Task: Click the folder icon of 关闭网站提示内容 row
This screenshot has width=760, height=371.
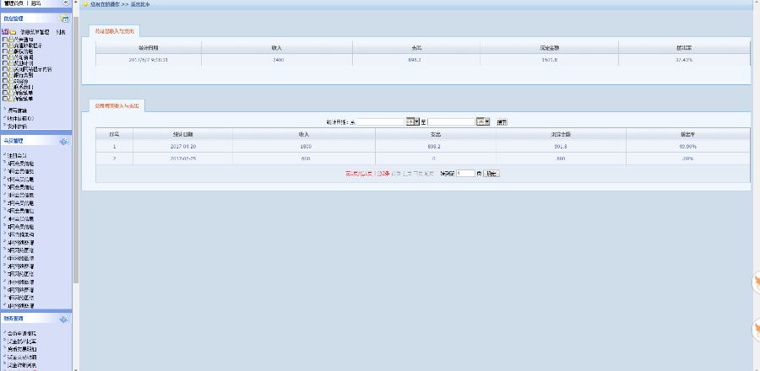Action: pyautogui.click(x=11, y=69)
